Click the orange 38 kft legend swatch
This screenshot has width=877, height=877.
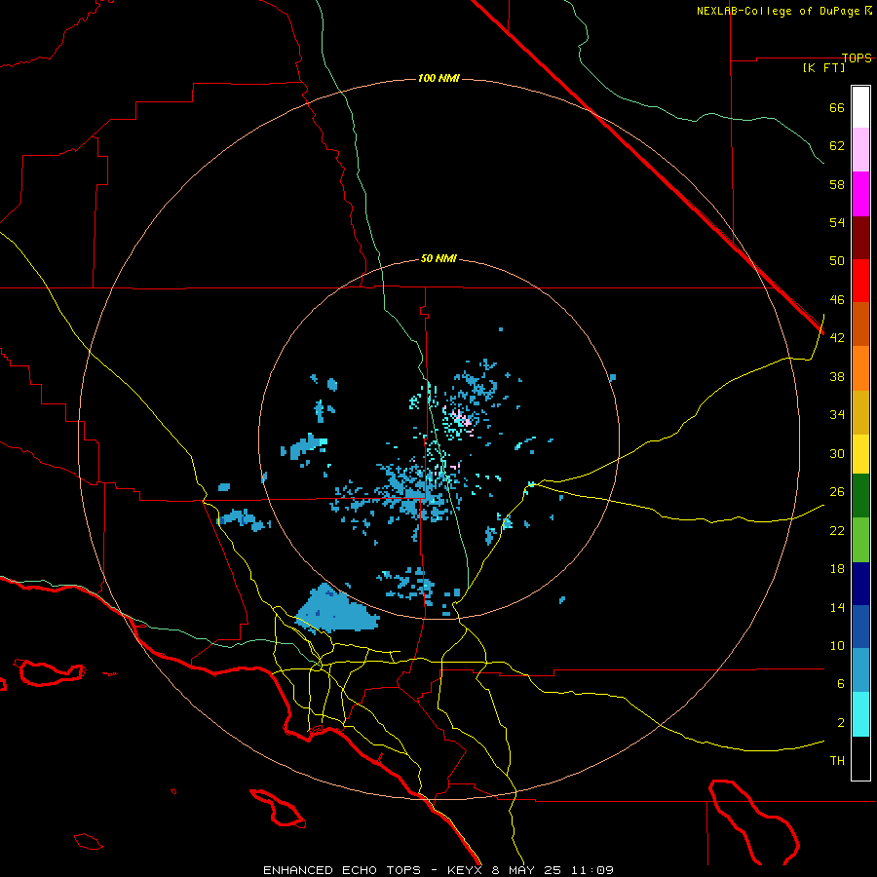(x=860, y=367)
